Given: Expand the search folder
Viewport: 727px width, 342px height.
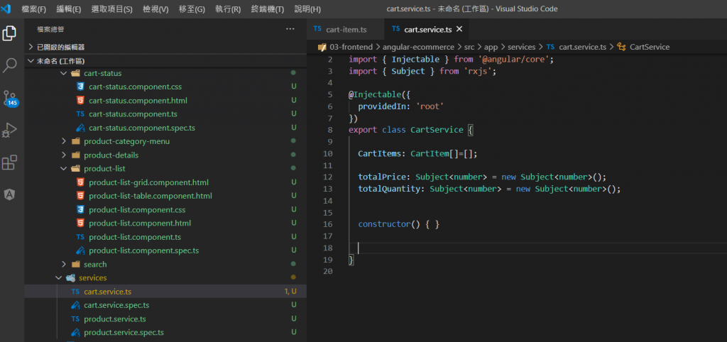Looking at the screenshot, I should (x=95, y=264).
